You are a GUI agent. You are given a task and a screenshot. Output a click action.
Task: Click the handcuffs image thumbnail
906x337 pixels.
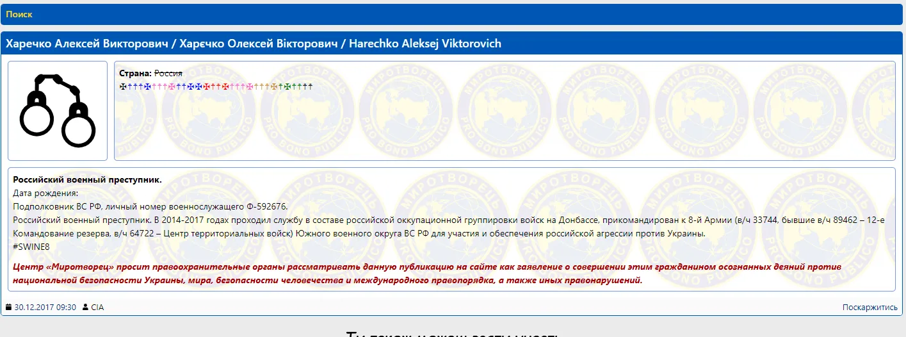(x=58, y=110)
